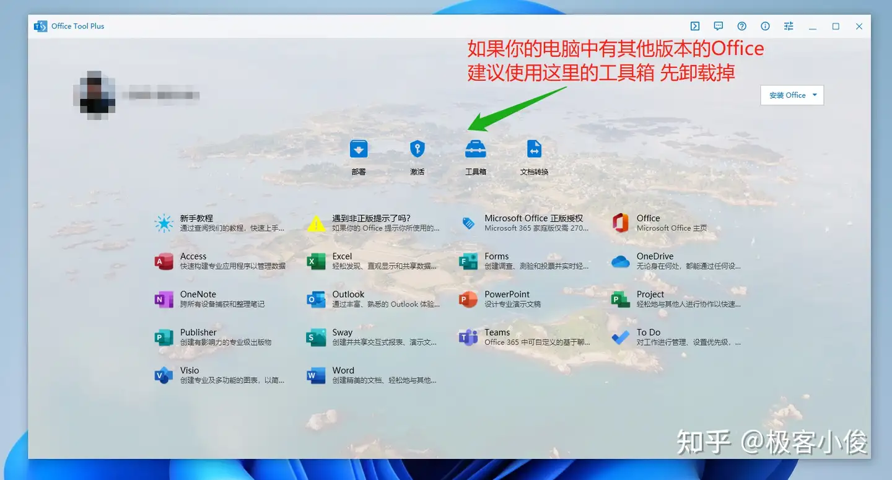Image resolution: width=892 pixels, height=480 pixels.
Task: Click the pixelated user avatar
Action: pos(94,95)
